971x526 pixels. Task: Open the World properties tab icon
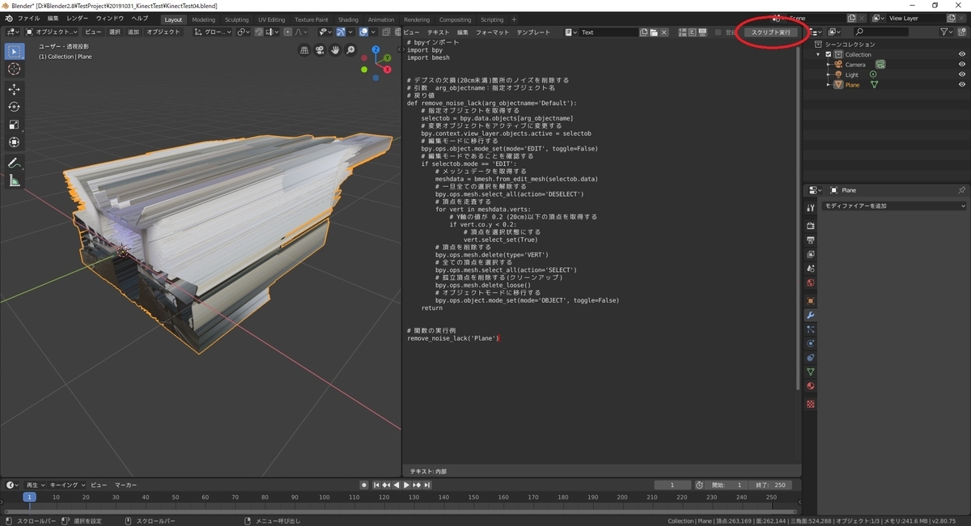[x=810, y=283]
